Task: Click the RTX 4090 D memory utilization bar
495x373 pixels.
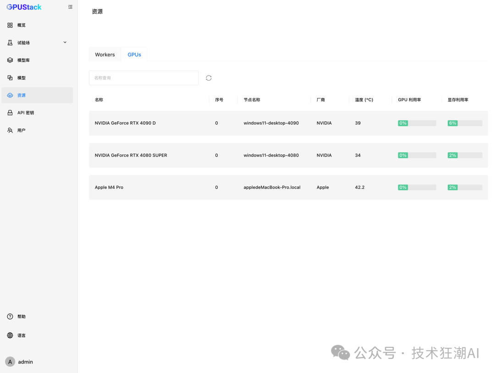Action: tap(465, 123)
